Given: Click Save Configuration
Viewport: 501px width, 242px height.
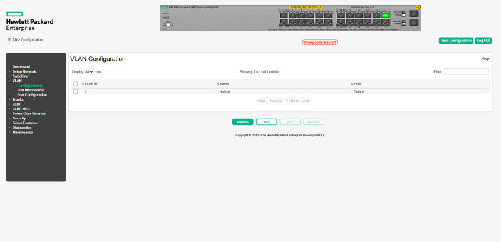Looking at the screenshot, I should click(x=456, y=41).
